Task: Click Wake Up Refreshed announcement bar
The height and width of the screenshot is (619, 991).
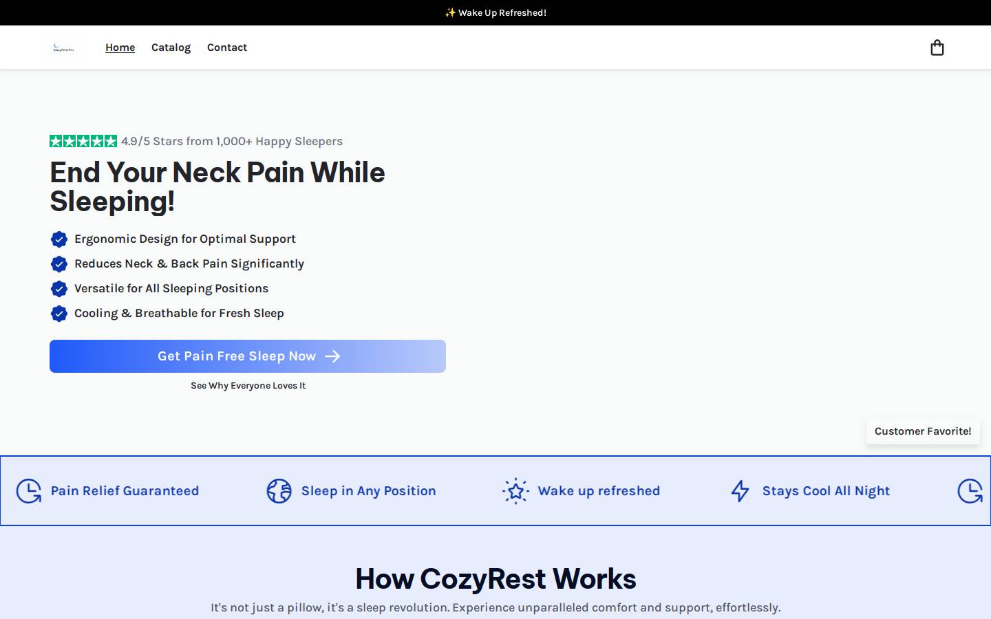Action: coord(495,12)
